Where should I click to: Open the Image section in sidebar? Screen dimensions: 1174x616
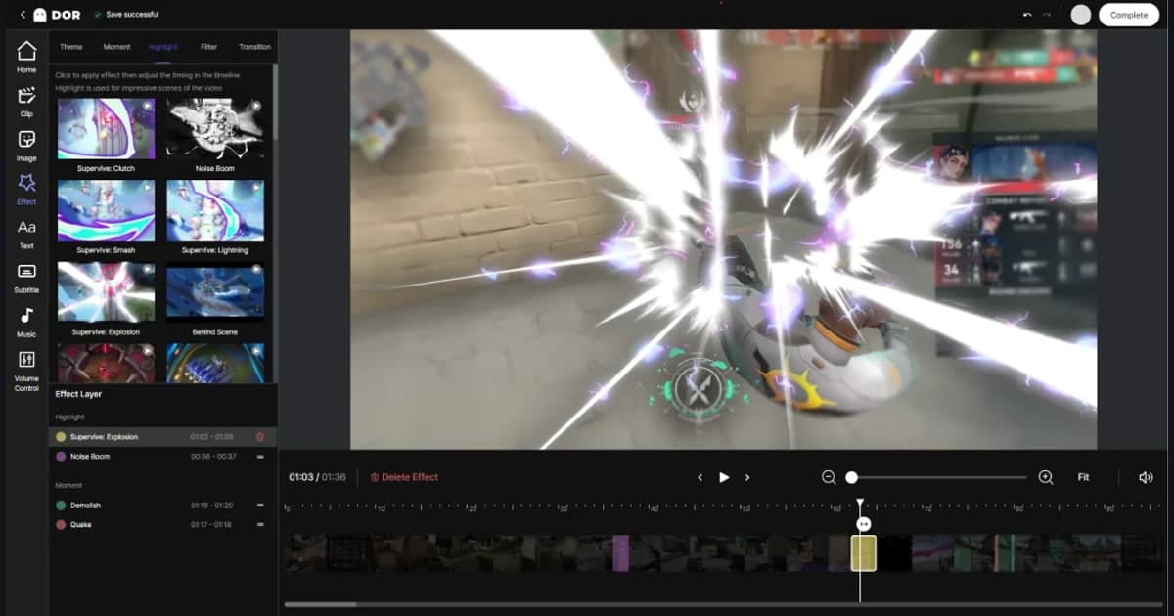26,146
